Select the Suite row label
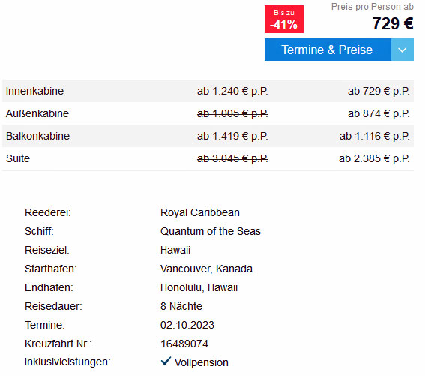 [18, 158]
